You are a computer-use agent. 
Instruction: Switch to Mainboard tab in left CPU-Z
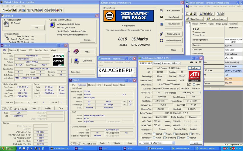point(13,50)
